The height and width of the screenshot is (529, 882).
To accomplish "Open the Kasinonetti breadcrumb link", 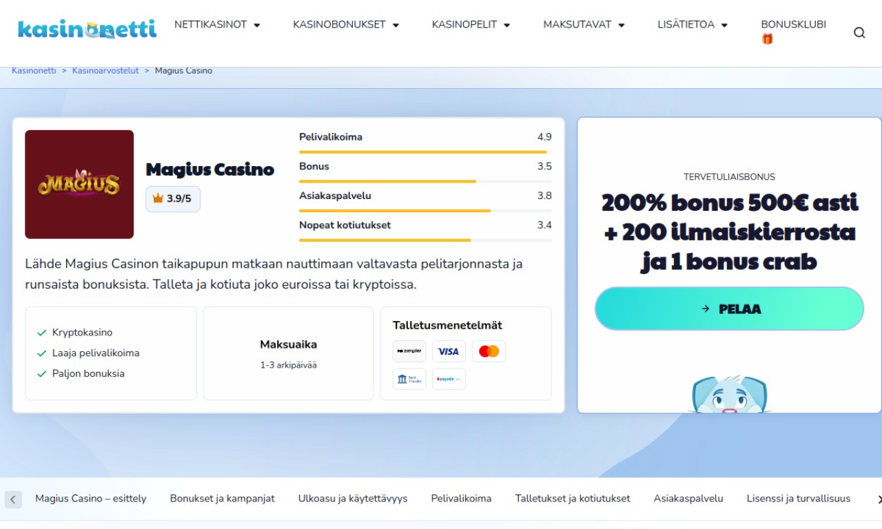I will click(x=34, y=71).
